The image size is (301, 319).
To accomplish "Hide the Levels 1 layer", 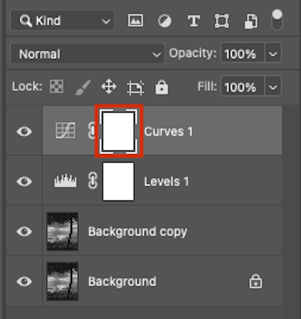I will tap(25, 181).
